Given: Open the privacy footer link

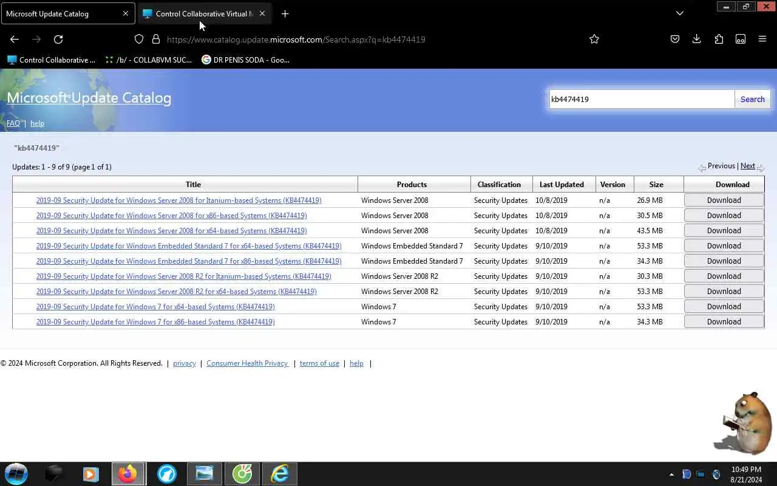Looking at the screenshot, I should (185, 363).
